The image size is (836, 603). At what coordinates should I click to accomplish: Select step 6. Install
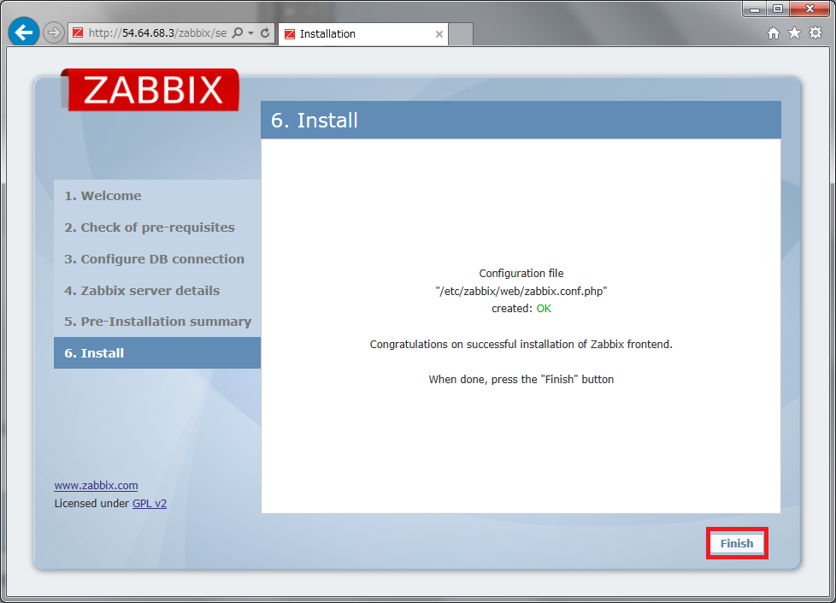(x=157, y=352)
